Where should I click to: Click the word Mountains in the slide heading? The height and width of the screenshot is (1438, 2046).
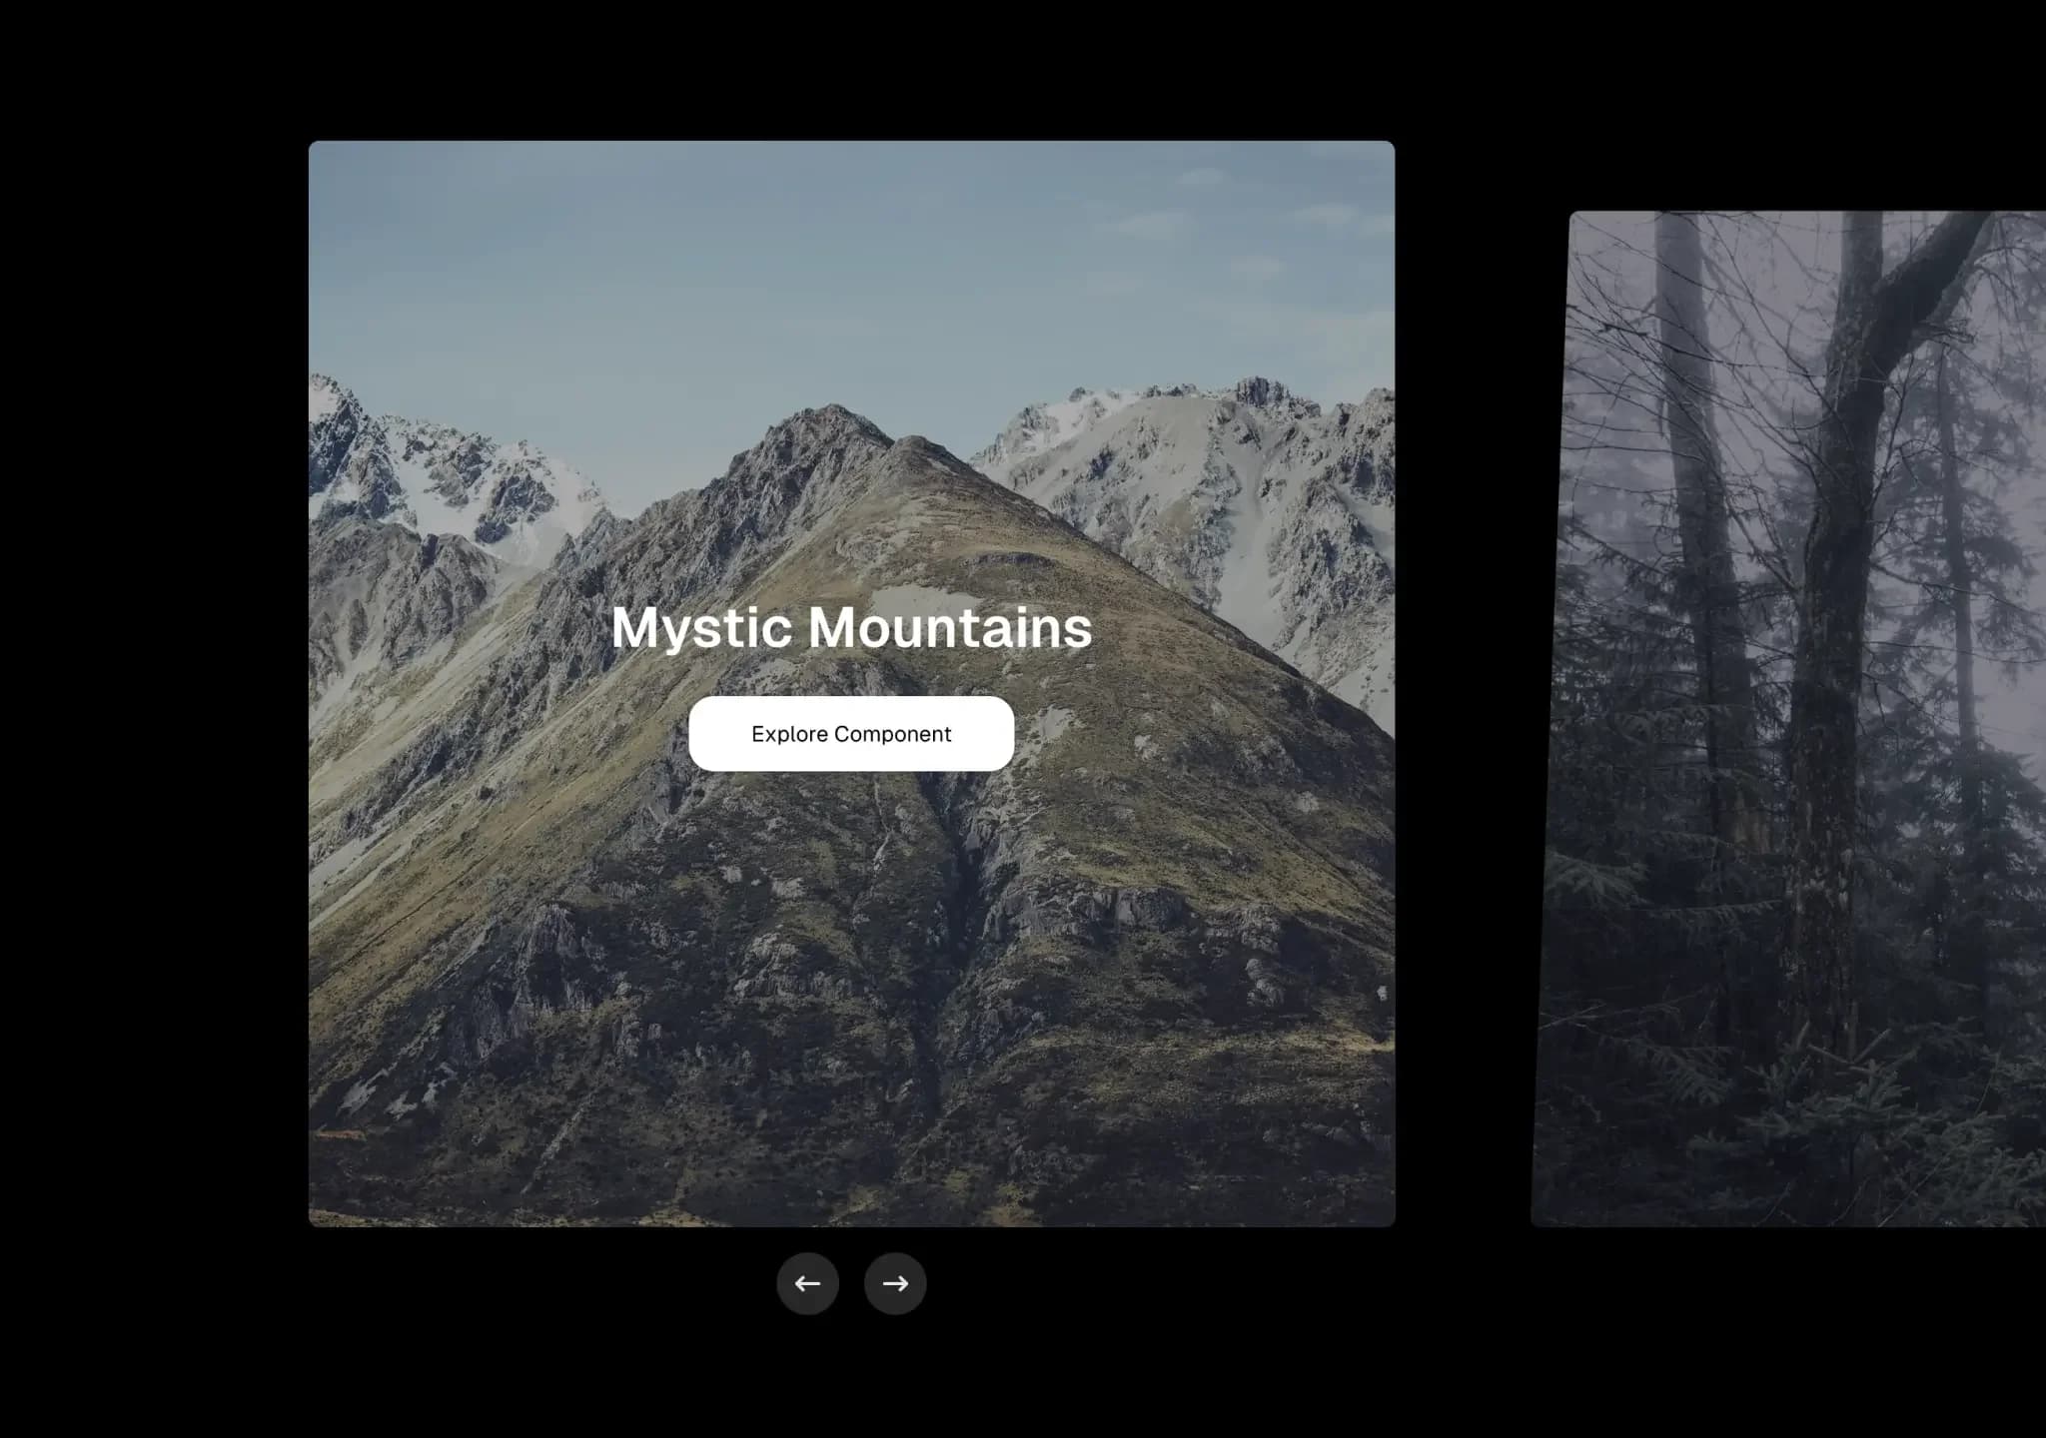tap(949, 627)
